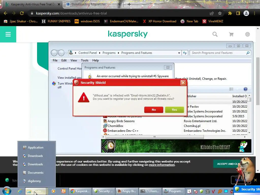Click the Kaspersky site search icon
Screen dimensions: 260x195
215,34
